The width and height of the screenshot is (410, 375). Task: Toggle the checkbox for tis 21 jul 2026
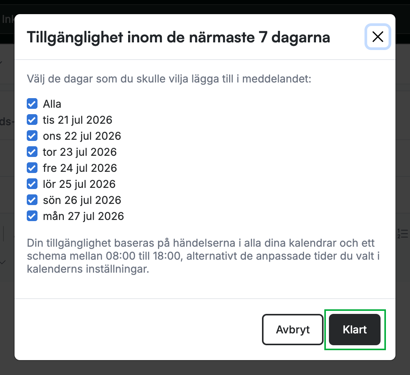pyautogui.click(x=32, y=120)
